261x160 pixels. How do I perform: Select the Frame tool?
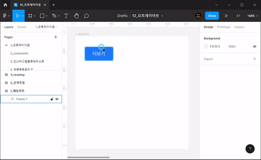(x=30, y=16)
